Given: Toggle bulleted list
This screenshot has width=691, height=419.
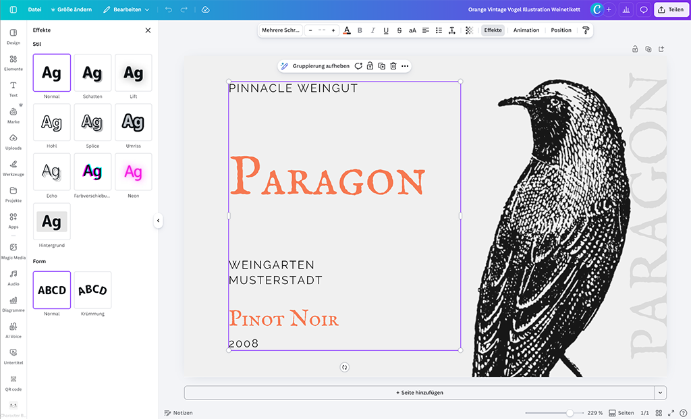Looking at the screenshot, I should tap(439, 30).
